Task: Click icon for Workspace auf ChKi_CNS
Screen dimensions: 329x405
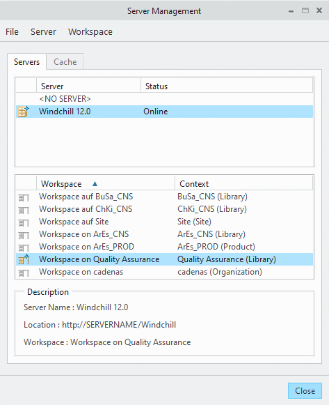Action: pyautogui.click(x=24, y=210)
